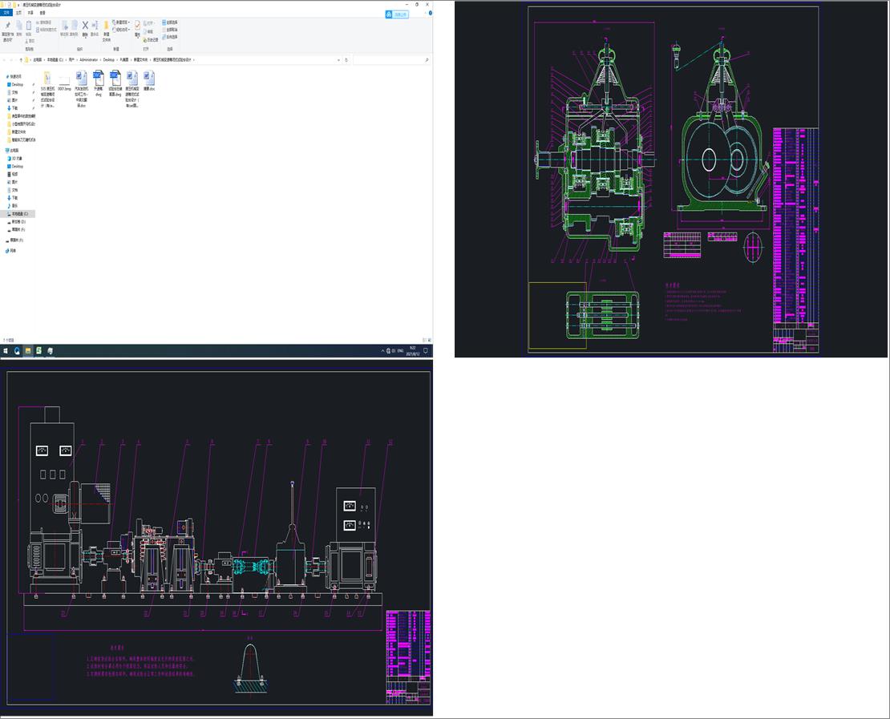This screenshot has height=719, width=890.
Task: Click the green app icon on taskbar
Action: coord(38,351)
